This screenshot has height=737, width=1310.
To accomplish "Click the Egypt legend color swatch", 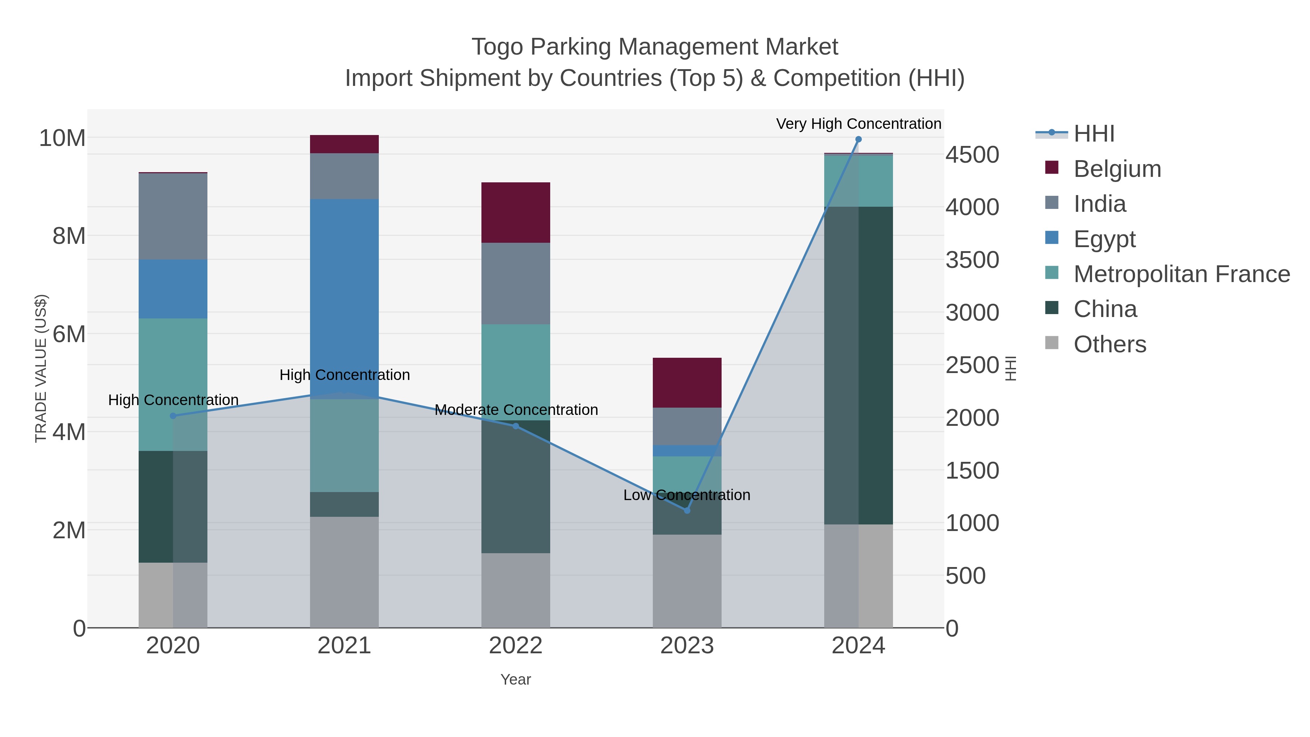I will pyautogui.click(x=1052, y=238).
